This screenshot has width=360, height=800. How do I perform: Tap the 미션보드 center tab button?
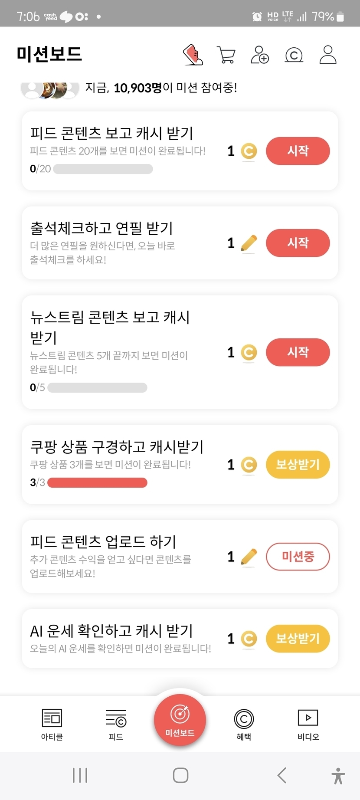pos(180,720)
